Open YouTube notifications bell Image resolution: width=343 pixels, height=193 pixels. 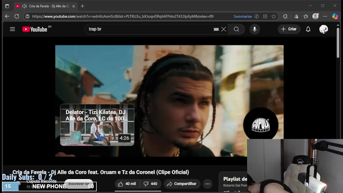tap(308, 29)
